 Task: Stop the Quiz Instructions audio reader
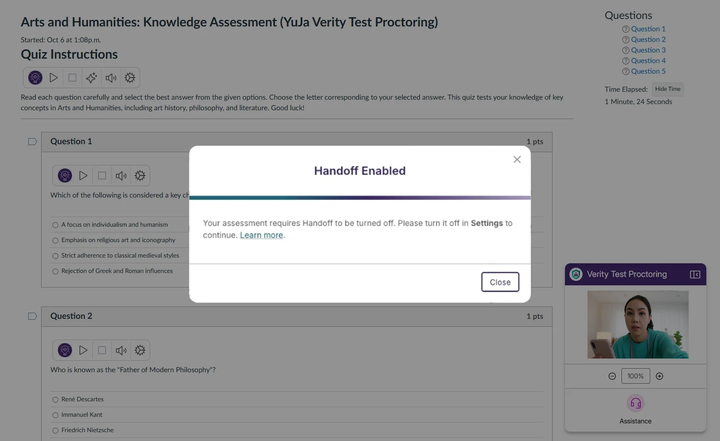point(72,78)
